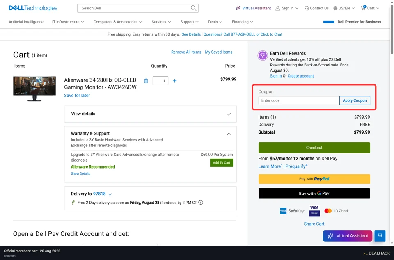The image size is (394, 260).
Task: Click the Mastercard ID Check icon
Action: pos(337,211)
